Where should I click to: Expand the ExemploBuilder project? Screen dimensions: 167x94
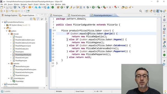coord(2,84)
